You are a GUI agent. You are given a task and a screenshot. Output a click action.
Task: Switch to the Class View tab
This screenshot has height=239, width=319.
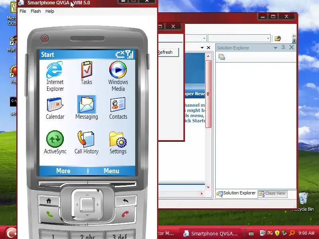pyautogui.click(x=272, y=194)
